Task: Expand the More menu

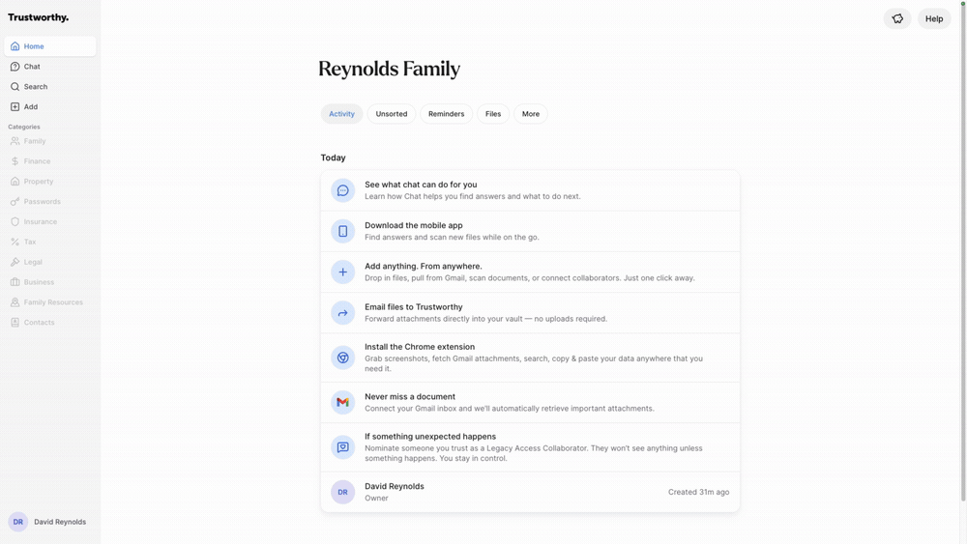Action: (531, 114)
